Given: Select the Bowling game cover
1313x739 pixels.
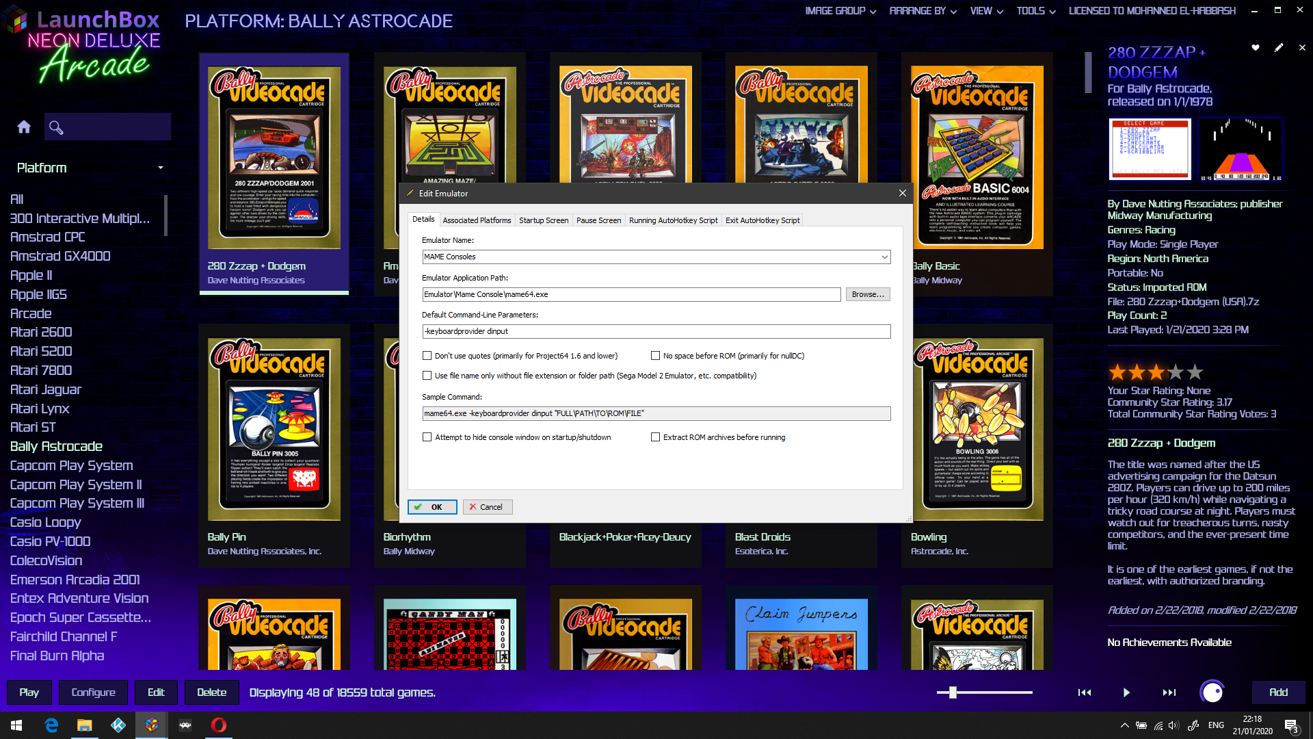Looking at the screenshot, I should (x=977, y=429).
